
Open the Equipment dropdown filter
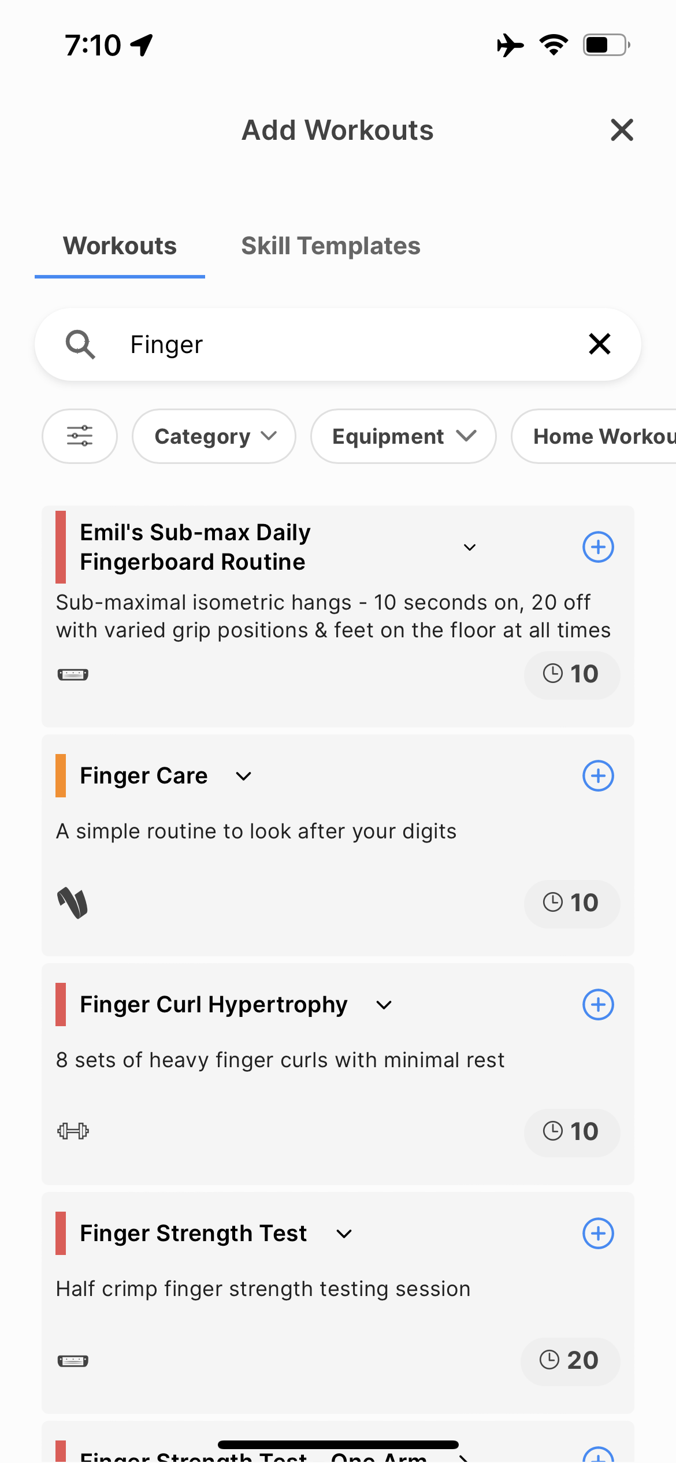click(403, 436)
